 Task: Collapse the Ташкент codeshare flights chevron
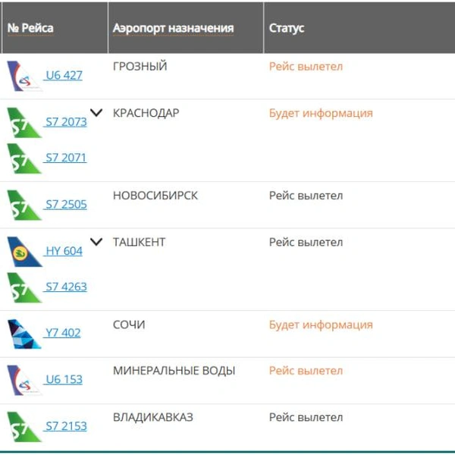click(96, 242)
